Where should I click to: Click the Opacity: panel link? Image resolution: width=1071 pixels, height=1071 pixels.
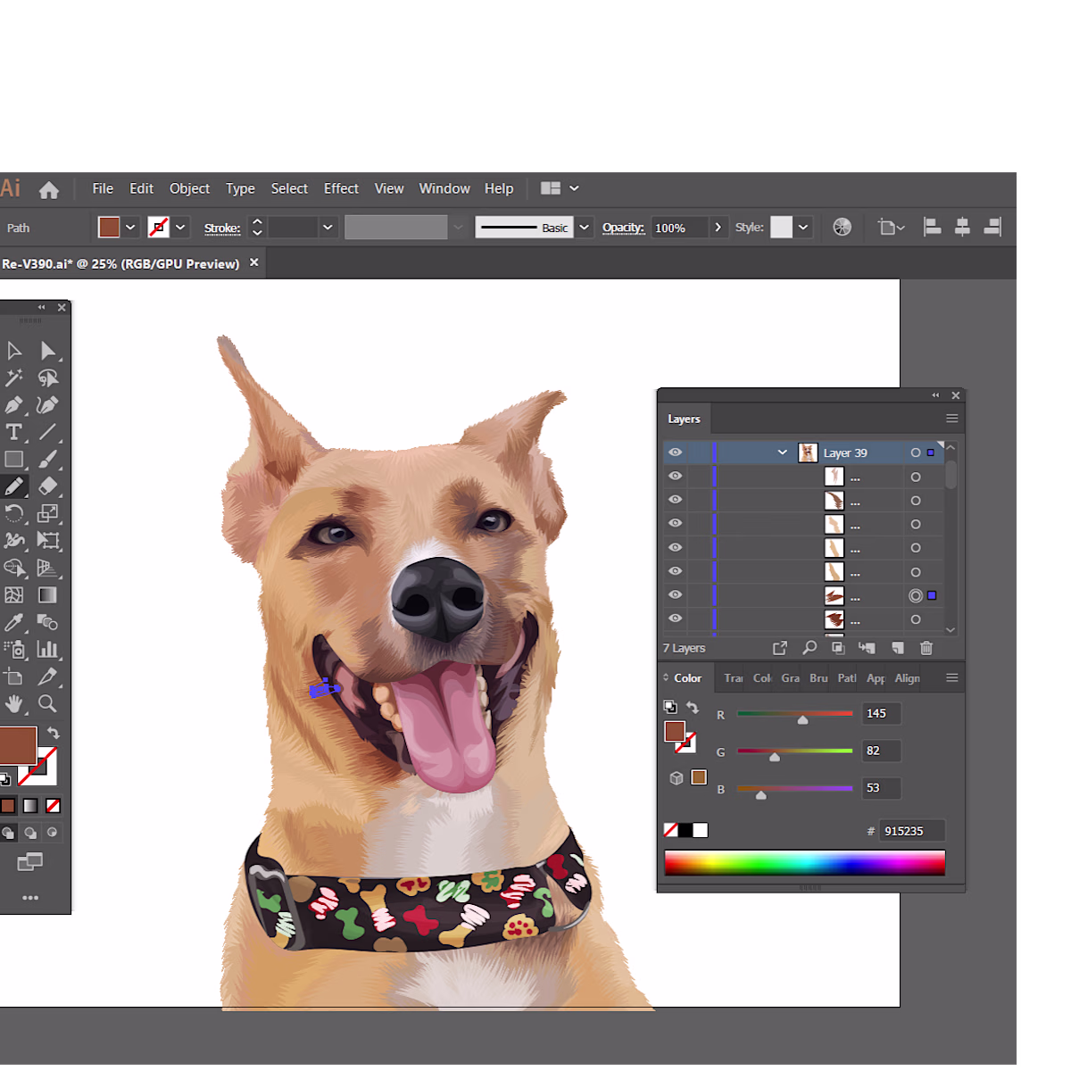point(623,228)
